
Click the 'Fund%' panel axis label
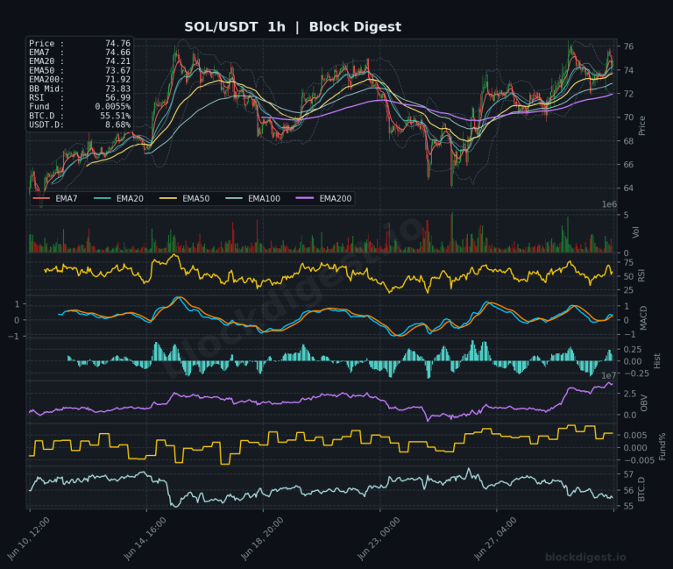[x=662, y=446]
